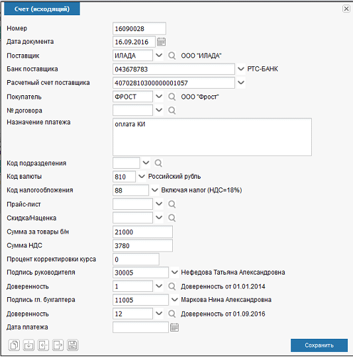Viewport: 353px width, 358px height.
Task: Click the Прайс-лист magnifier search icon
Action: coord(172,204)
